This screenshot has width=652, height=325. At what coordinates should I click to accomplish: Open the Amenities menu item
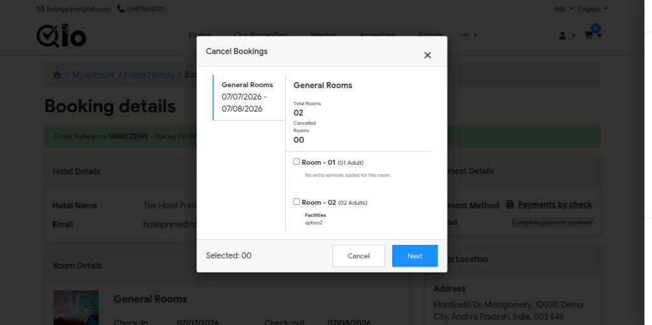pos(377,36)
